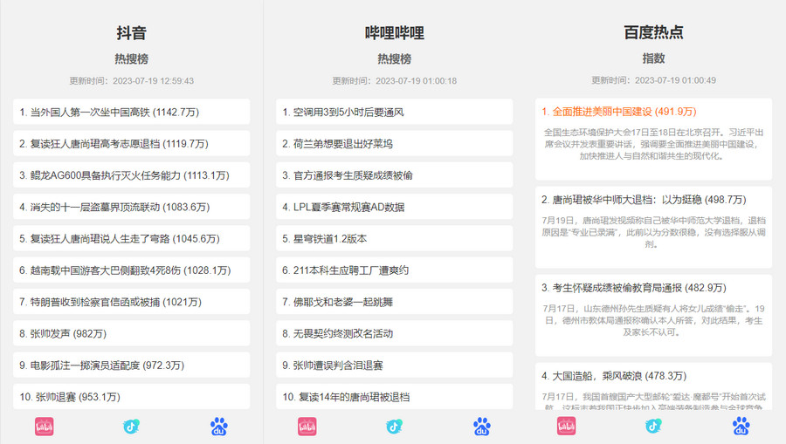Select the Douyin icon under the 百度热点 panel

pyautogui.click(x=653, y=427)
